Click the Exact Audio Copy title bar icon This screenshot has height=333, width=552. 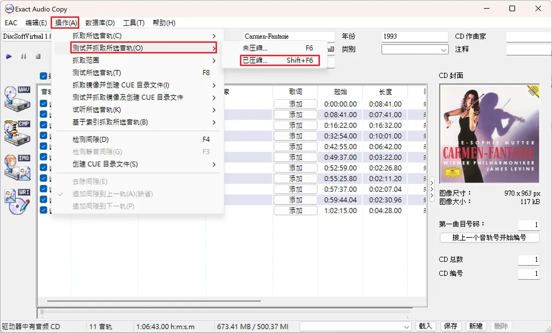(9, 9)
